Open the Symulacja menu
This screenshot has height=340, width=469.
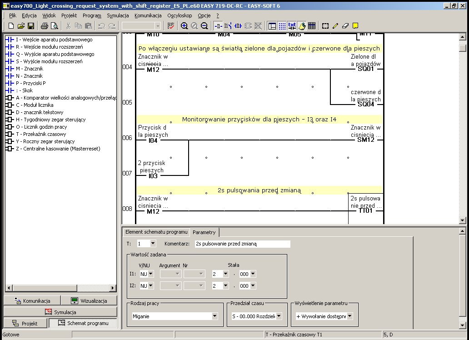click(x=118, y=15)
